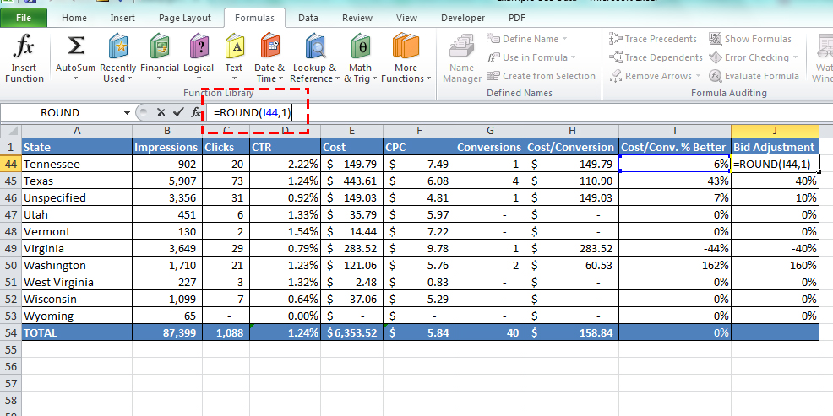This screenshot has width=833, height=416.
Task: Open Date & Time functions icon
Action: coord(269,46)
